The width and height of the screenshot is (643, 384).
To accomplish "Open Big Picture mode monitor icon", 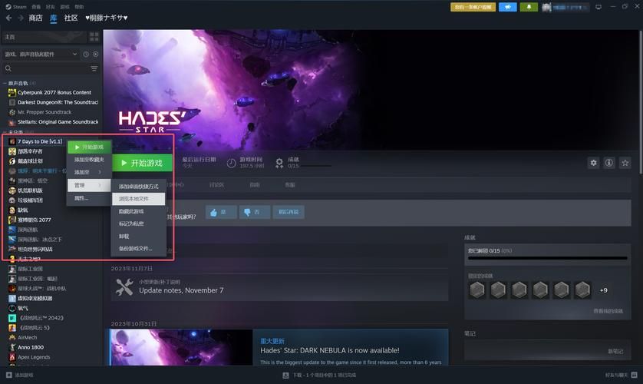I will coord(598,7).
